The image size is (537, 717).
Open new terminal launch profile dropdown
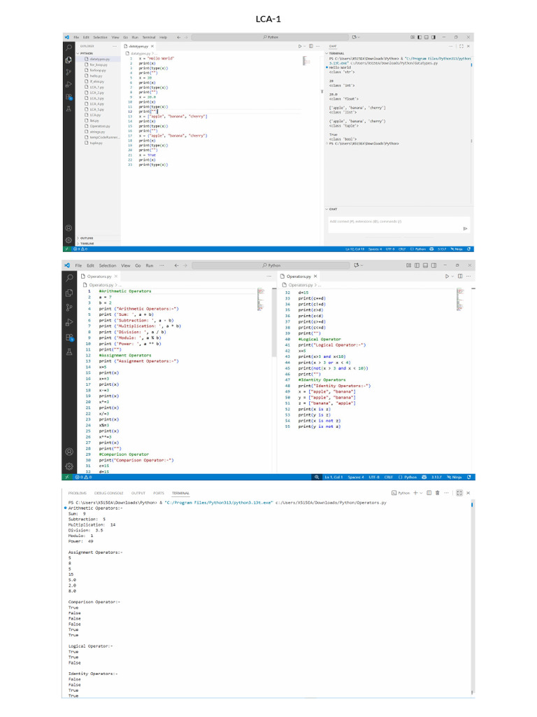click(x=421, y=493)
